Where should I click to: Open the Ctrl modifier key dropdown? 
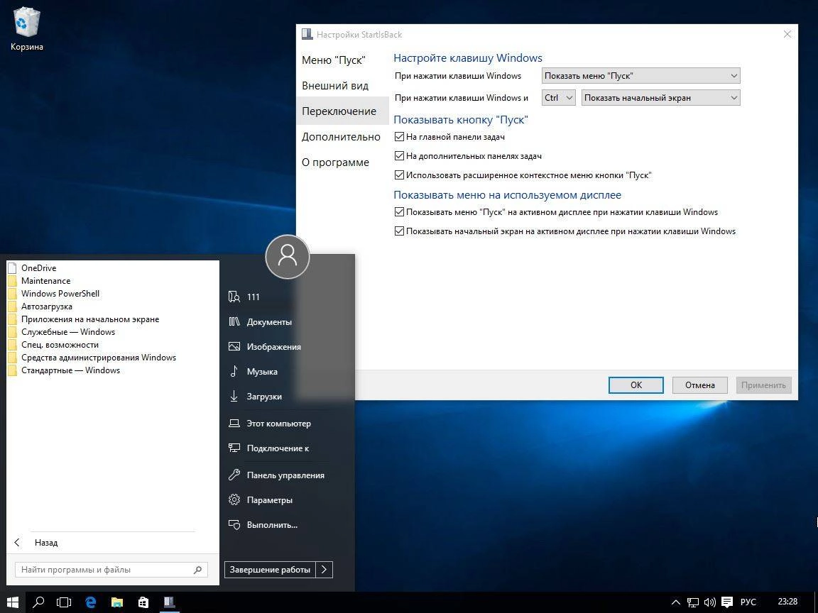tap(559, 97)
